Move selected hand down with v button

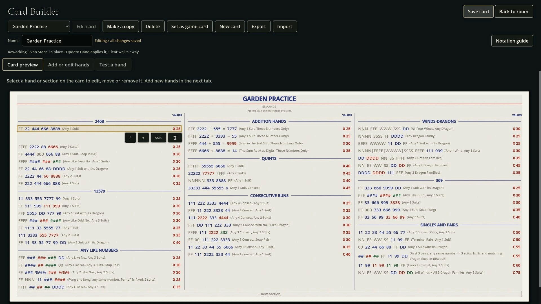(x=143, y=138)
